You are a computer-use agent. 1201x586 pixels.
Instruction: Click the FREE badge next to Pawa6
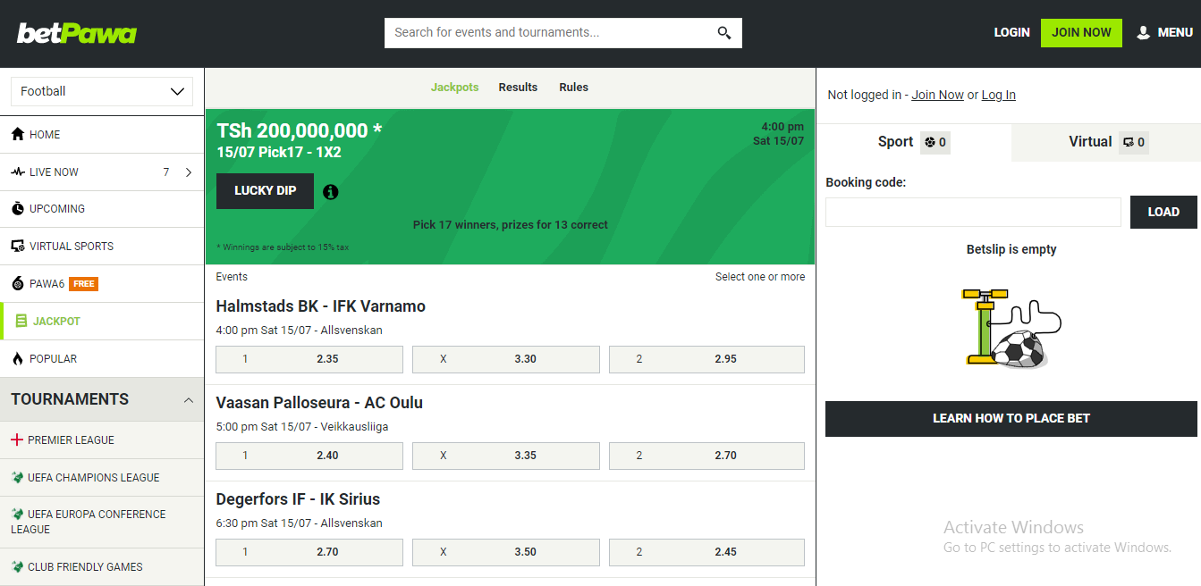point(83,283)
